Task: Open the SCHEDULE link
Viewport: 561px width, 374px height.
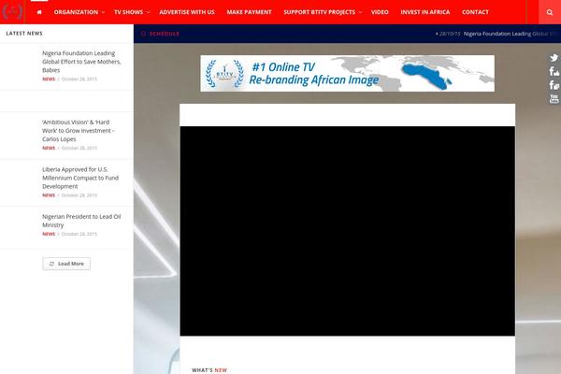Action: [165, 34]
